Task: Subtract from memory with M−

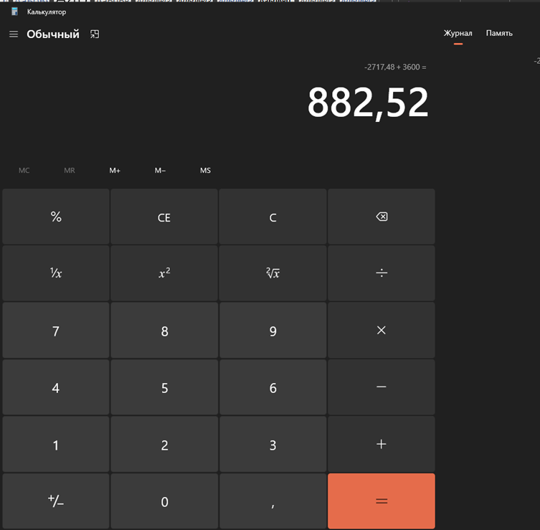Action: click(x=160, y=171)
